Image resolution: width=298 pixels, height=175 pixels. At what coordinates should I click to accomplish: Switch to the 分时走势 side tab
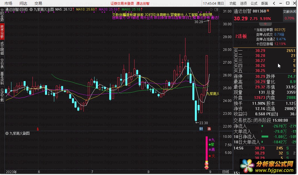click(2, 15)
